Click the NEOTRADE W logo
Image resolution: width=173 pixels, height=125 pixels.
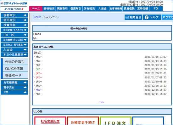[x=14, y=9]
